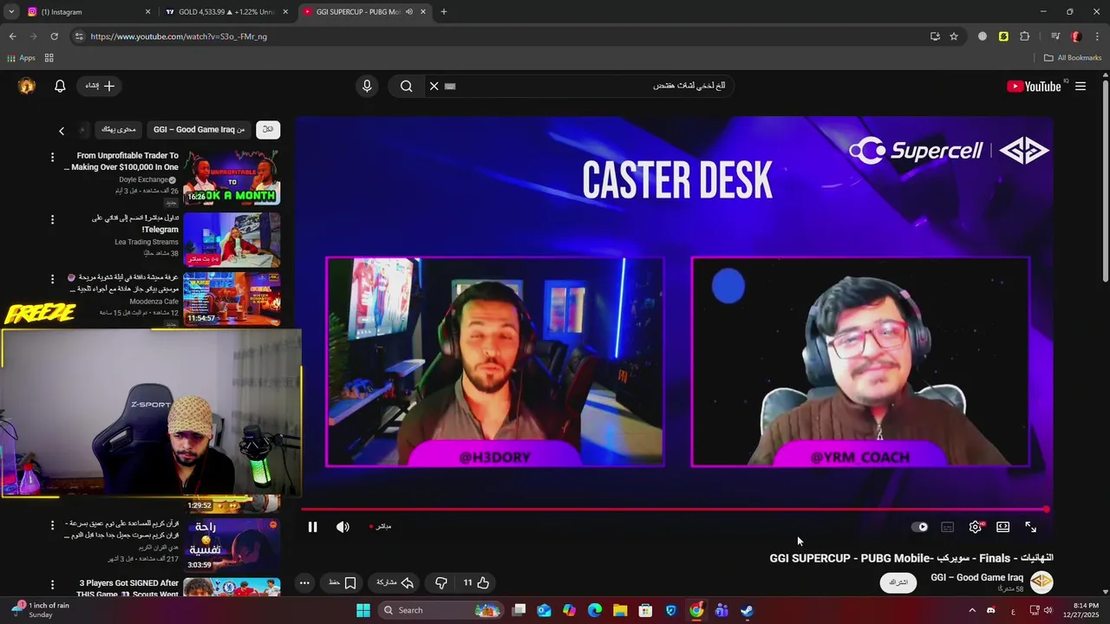This screenshot has width=1110, height=624.
Task: Dislike the video with thumbs down
Action: click(441, 583)
